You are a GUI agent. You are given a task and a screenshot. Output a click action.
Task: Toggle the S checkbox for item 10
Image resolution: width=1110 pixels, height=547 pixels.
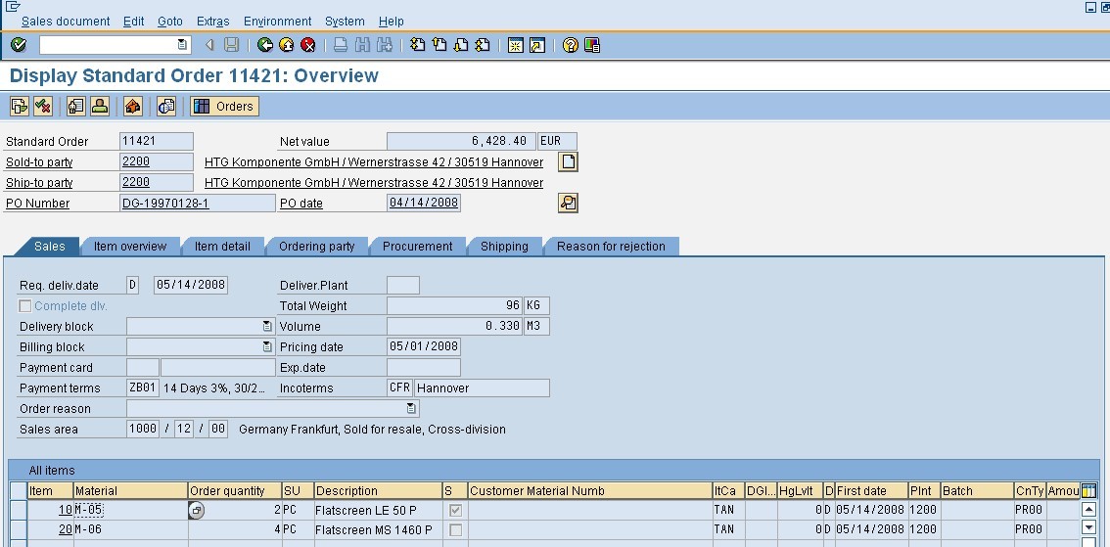[455, 510]
